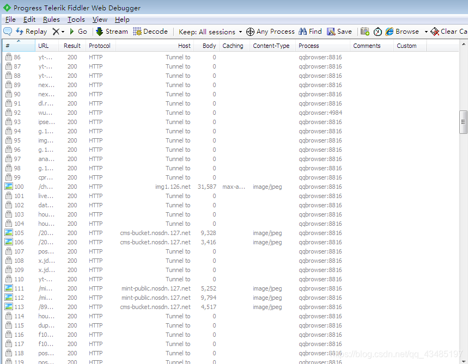Expand the Browse dropdown arrow

click(426, 32)
